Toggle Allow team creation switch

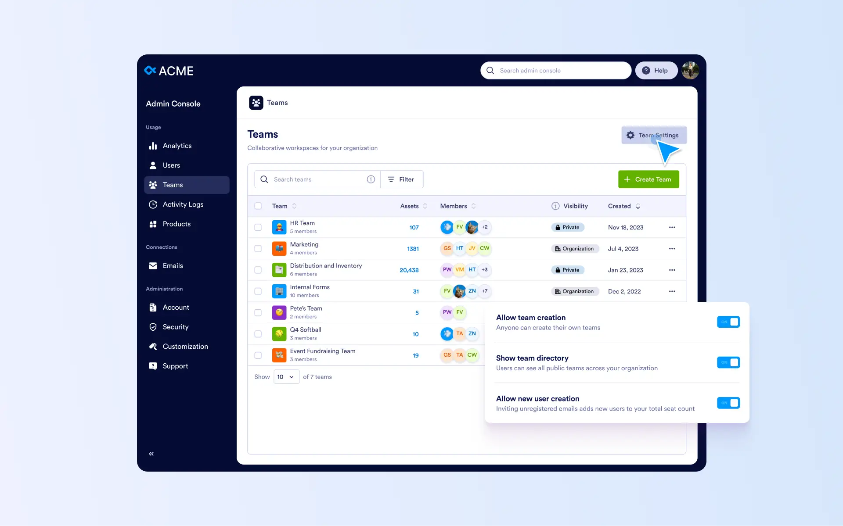[x=728, y=322]
